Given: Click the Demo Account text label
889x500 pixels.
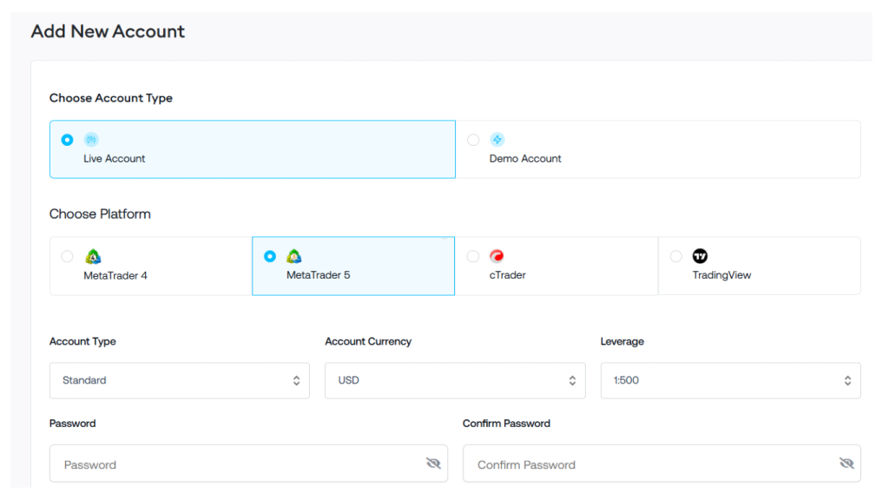Looking at the screenshot, I should (x=525, y=159).
